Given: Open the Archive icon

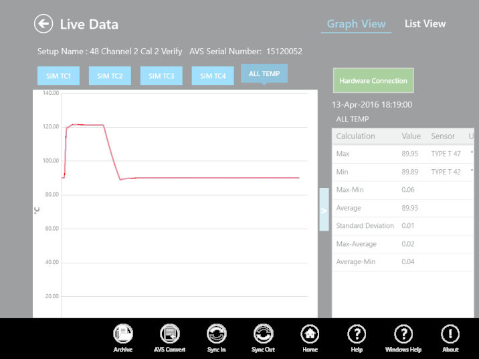Looking at the screenshot, I should [123, 338].
